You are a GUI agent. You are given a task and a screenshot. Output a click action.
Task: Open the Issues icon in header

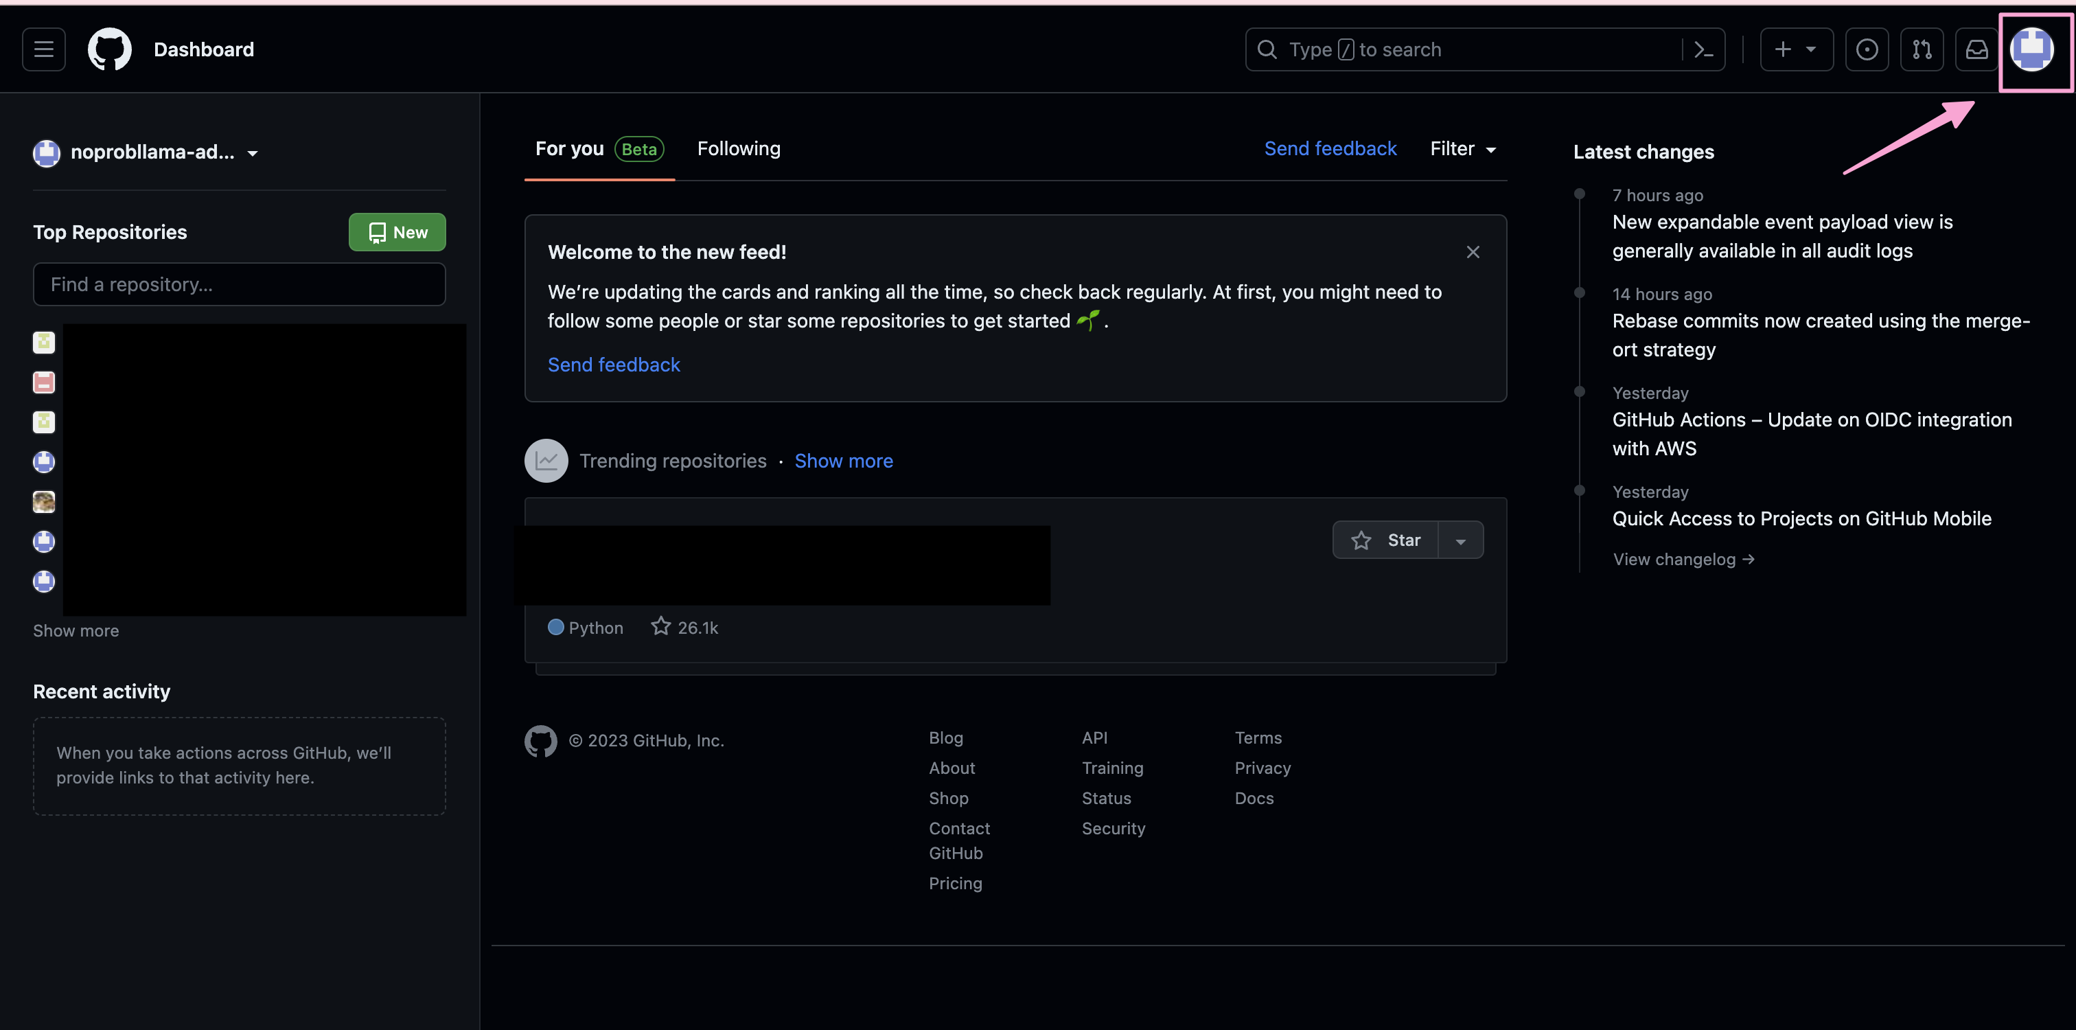click(x=1867, y=49)
